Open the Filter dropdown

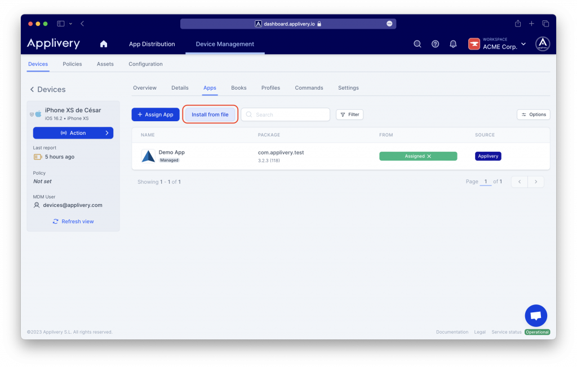[x=349, y=114]
